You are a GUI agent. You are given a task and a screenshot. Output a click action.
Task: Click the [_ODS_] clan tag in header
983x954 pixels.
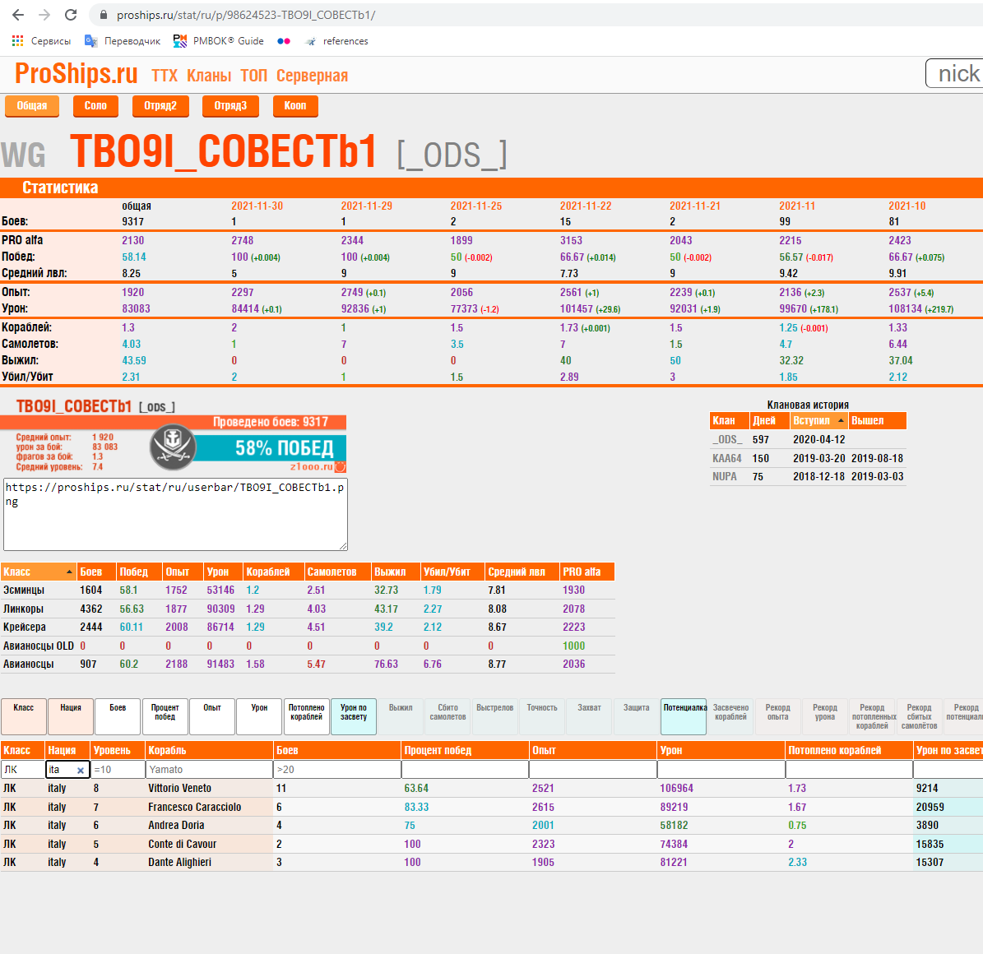pyautogui.click(x=452, y=155)
